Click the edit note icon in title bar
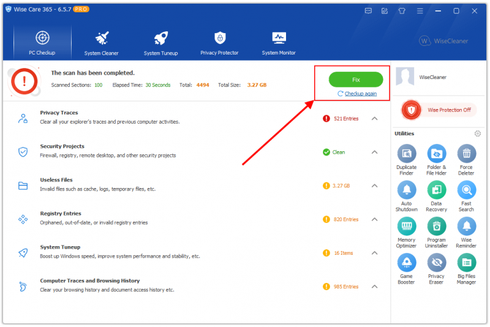Viewport: 490px width, 327px height. [x=385, y=11]
